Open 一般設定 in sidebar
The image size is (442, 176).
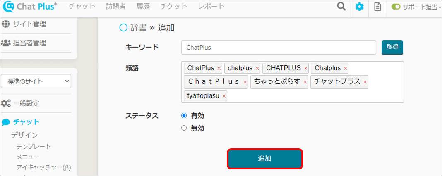[26, 103]
